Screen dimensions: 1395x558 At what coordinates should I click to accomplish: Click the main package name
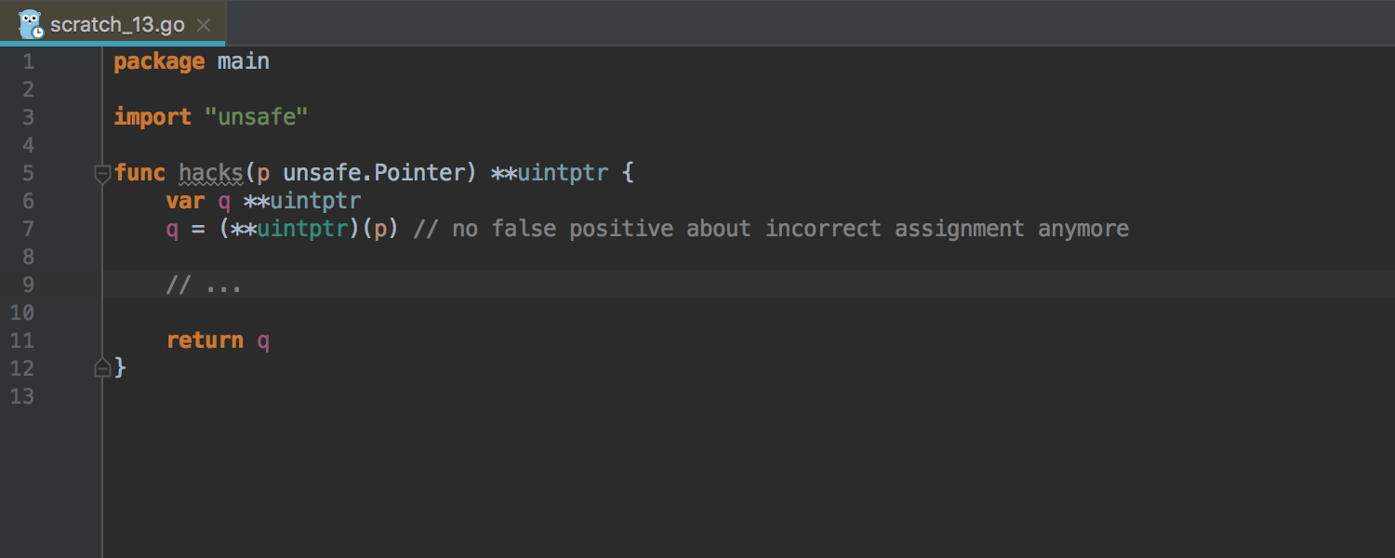point(244,61)
